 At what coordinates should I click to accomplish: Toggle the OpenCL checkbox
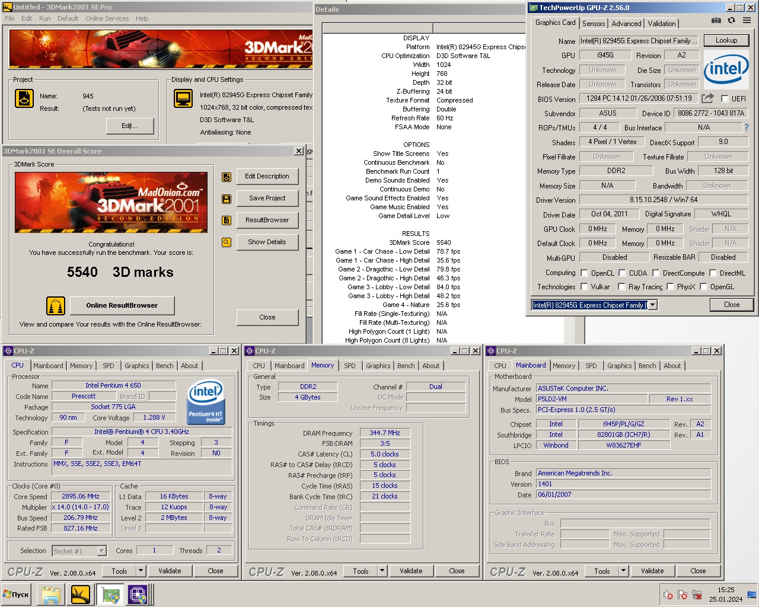coord(585,273)
